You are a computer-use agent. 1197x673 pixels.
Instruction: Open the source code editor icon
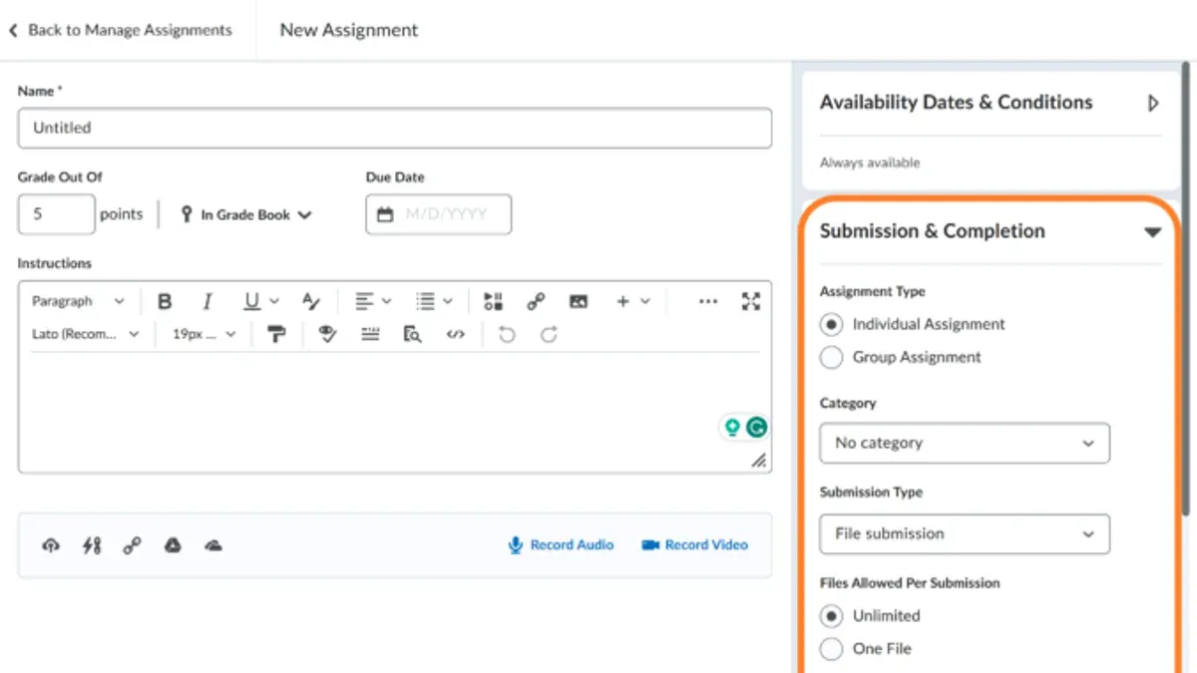pos(455,335)
